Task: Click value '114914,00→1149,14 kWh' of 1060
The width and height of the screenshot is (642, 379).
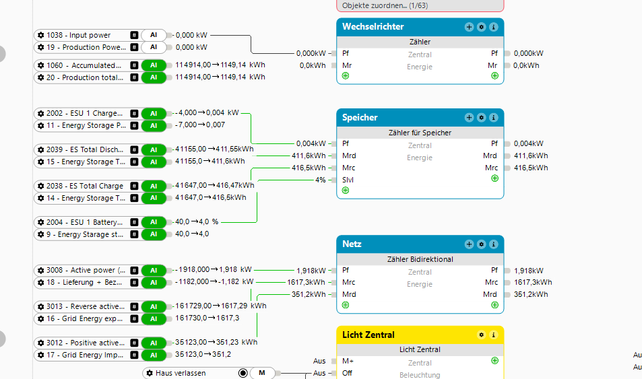Action: (x=220, y=65)
